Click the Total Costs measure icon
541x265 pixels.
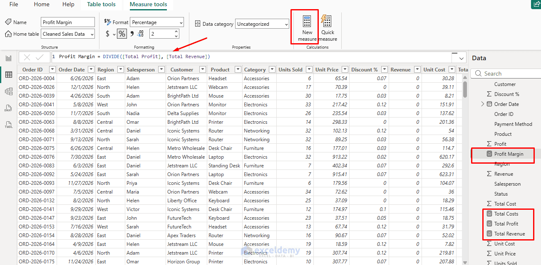(489, 214)
